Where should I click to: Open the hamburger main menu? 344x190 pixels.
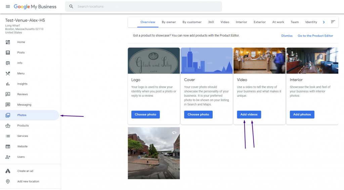[8, 7]
